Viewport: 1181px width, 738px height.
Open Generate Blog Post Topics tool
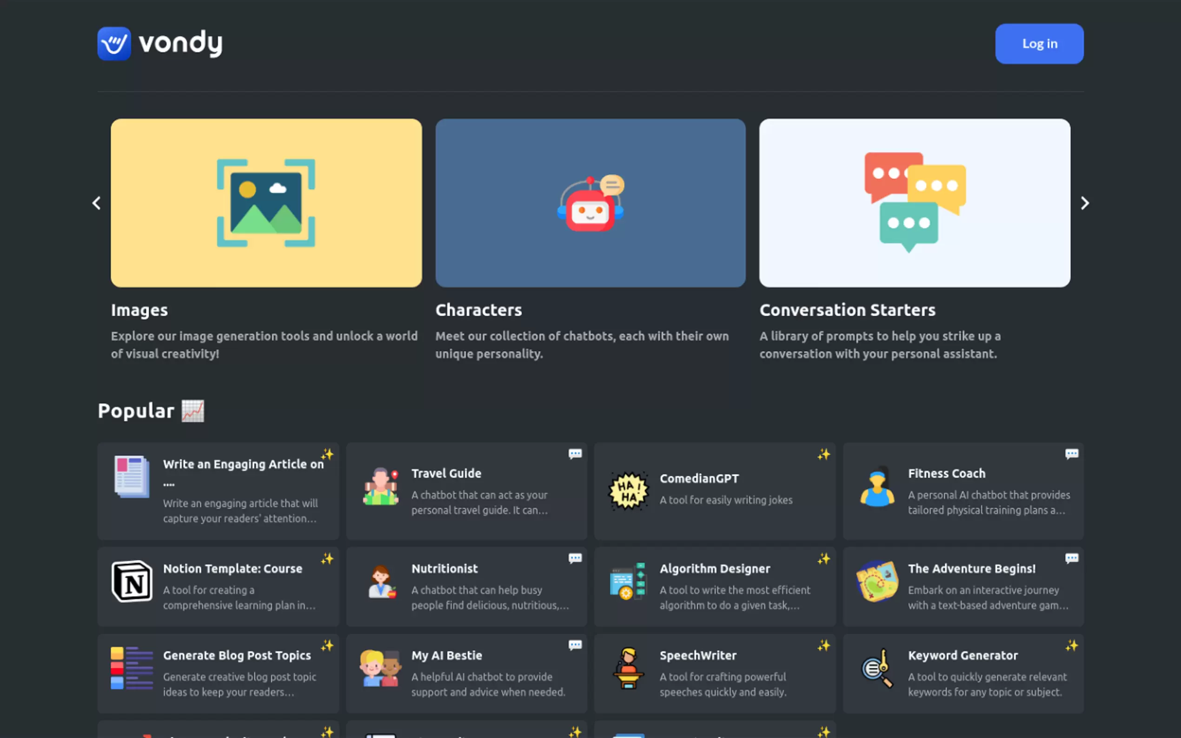(x=237, y=656)
